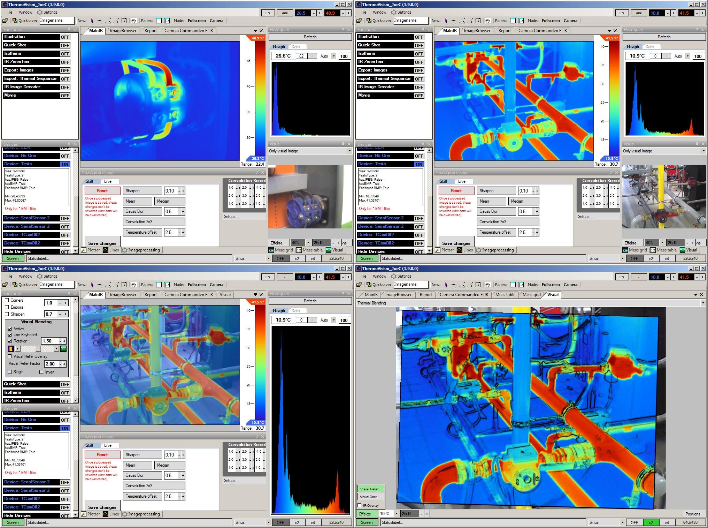Click the Visual Relief Factor plus stepper
The image size is (708, 528).
click(64, 364)
